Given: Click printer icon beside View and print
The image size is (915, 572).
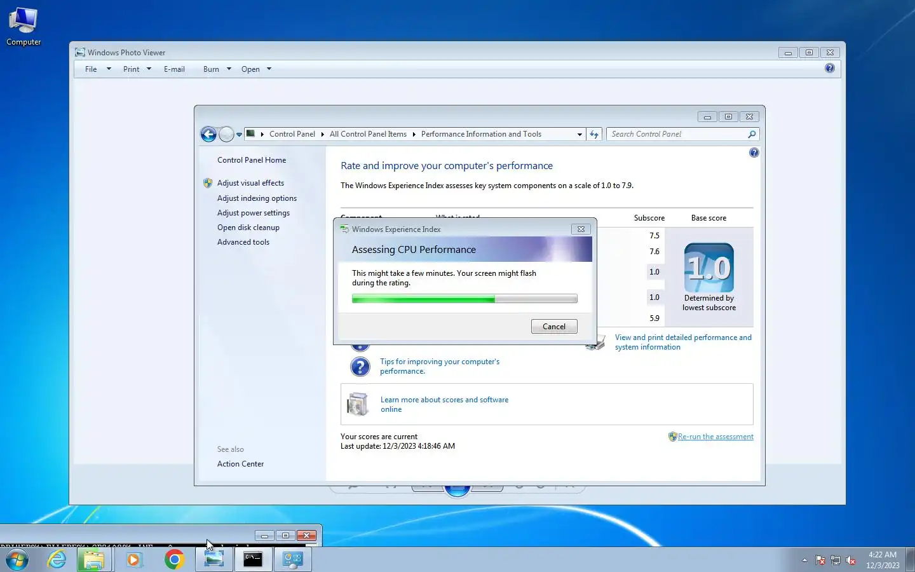Looking at the screenshot, I should click(596, 343).
